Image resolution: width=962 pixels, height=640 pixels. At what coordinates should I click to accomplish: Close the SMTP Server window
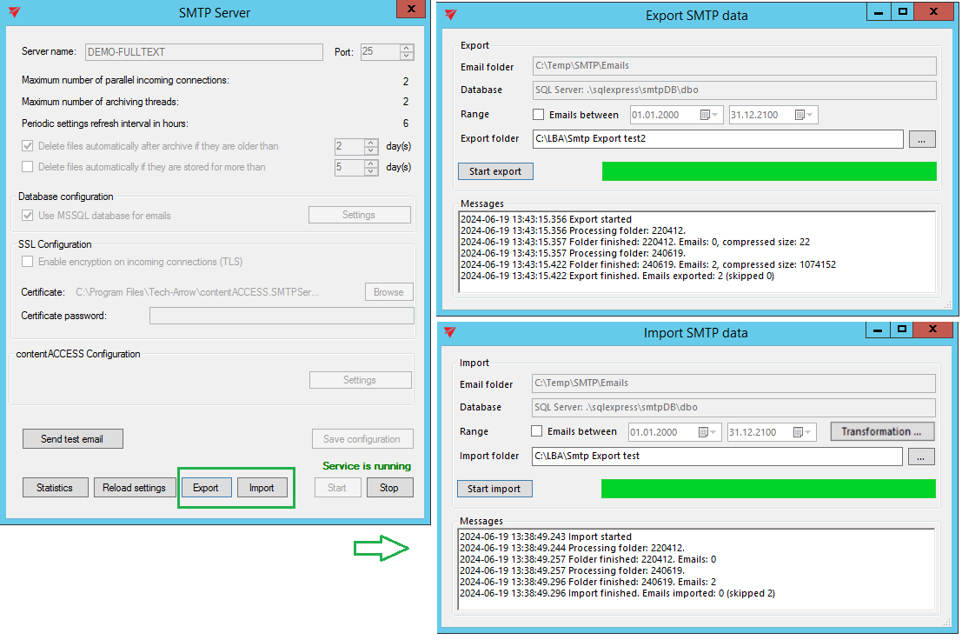click(x=409, y=9)
